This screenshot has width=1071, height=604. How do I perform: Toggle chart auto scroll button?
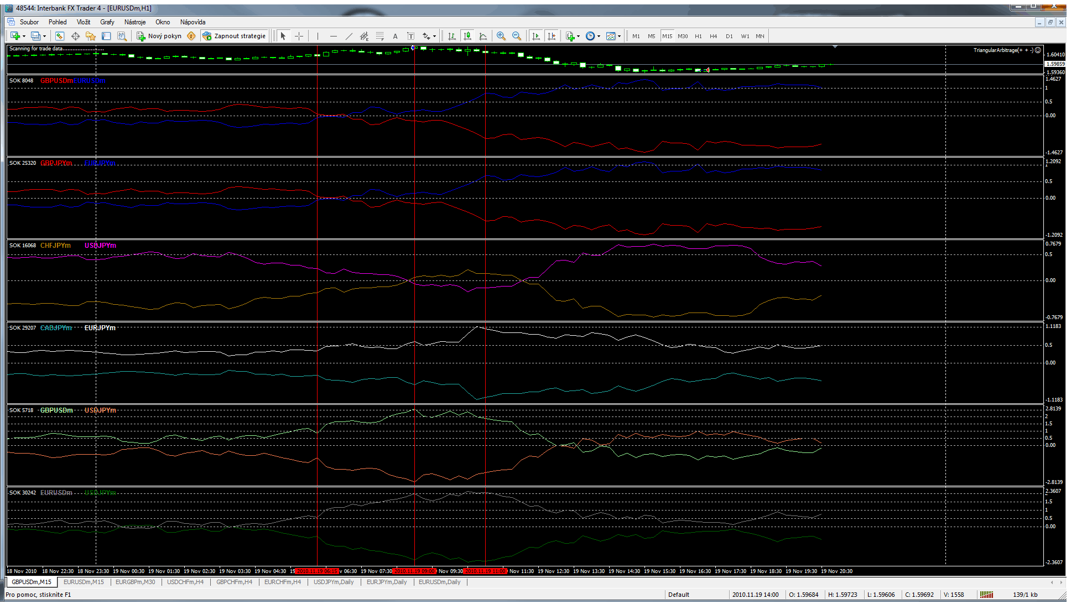pyautogui.click(x=535, y=36)
